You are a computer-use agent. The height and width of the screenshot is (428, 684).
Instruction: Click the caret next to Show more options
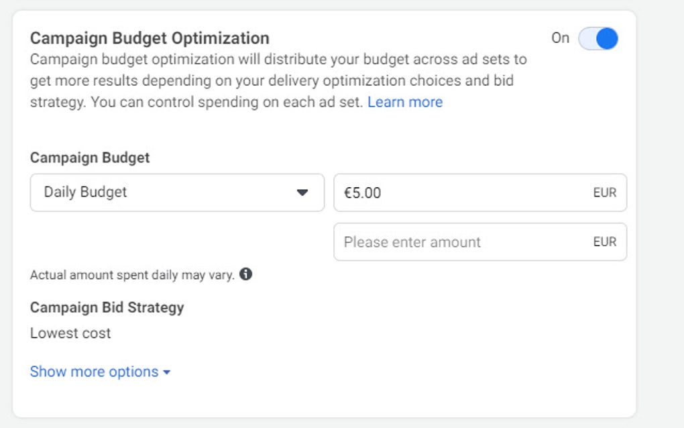click(167, 372)
